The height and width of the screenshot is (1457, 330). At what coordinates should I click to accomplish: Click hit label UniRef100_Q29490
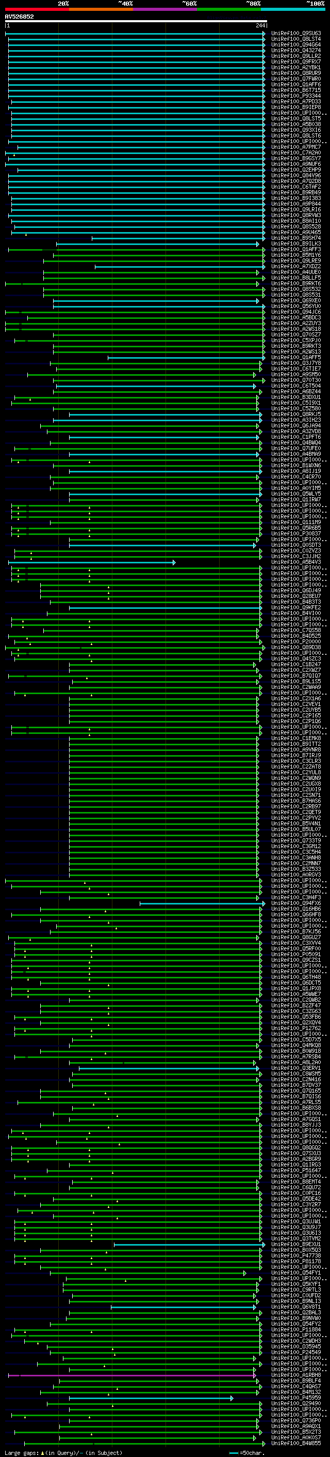pos(295,1404)
